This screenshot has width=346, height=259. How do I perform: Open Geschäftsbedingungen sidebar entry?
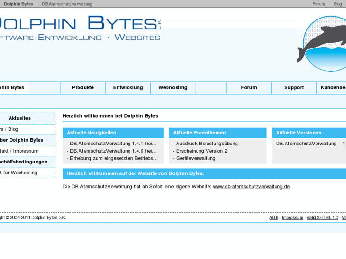pos(27,162)
